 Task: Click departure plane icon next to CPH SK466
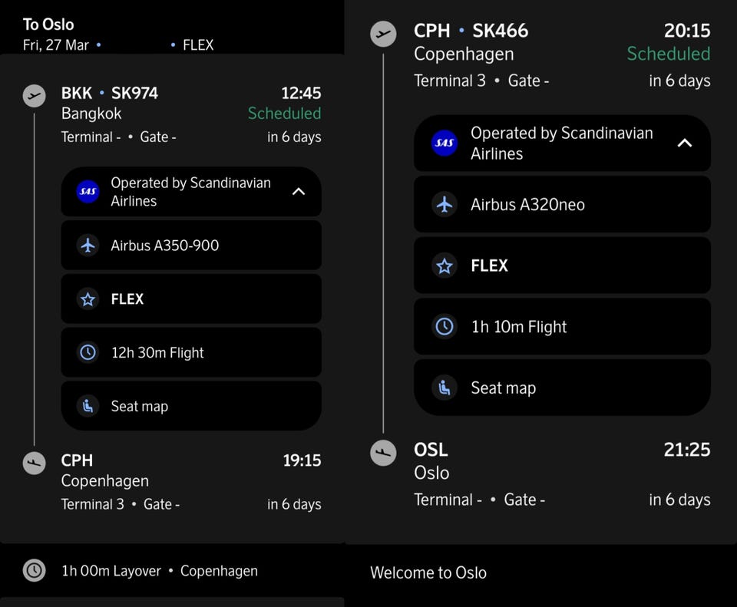383,34
